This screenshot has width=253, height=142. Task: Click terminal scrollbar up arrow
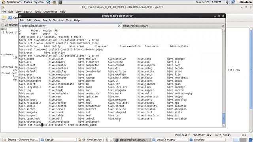pyautogui.click(x=223, y=30)
